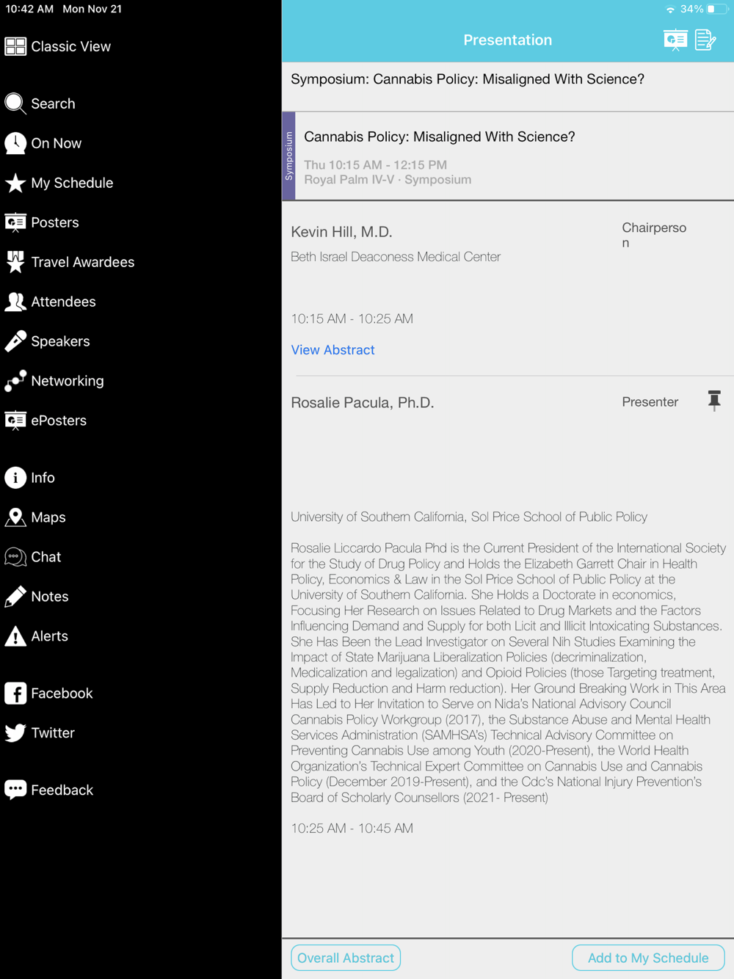This screenshot has height=979, width=734.
Task: Click the View Abstract link
Action: coord(333,350)
